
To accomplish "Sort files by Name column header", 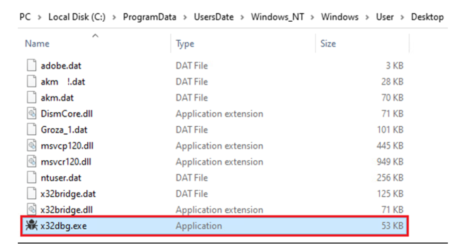I will 37,44.
